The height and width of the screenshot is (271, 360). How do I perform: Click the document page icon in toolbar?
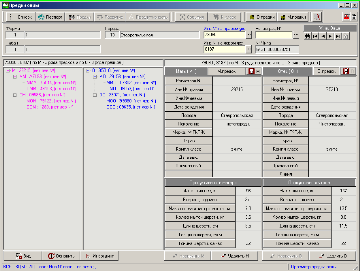coord(353,17)
